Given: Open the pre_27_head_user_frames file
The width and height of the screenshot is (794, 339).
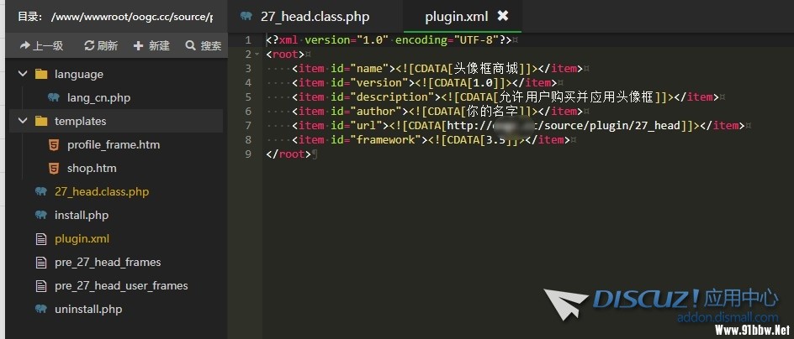Looking at the screenshot, I should [121, 285].
